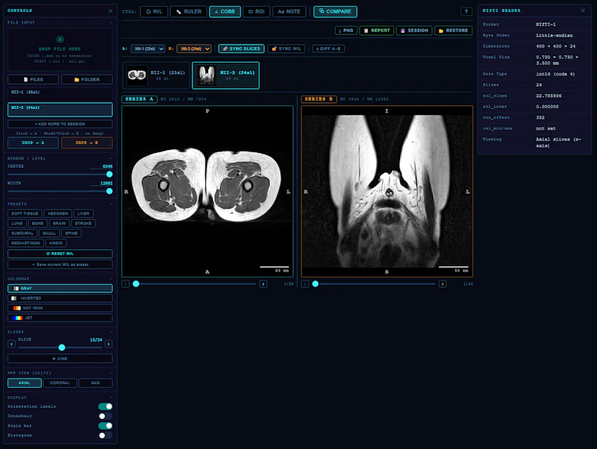The width and height of the screenshot is (597, 449).
Task: Toggle Orientation labels switch
Action: [x=105, y=406]
